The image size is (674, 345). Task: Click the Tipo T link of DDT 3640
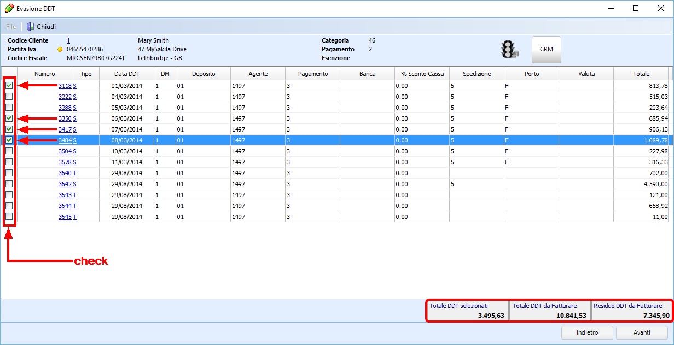point(75,173)
